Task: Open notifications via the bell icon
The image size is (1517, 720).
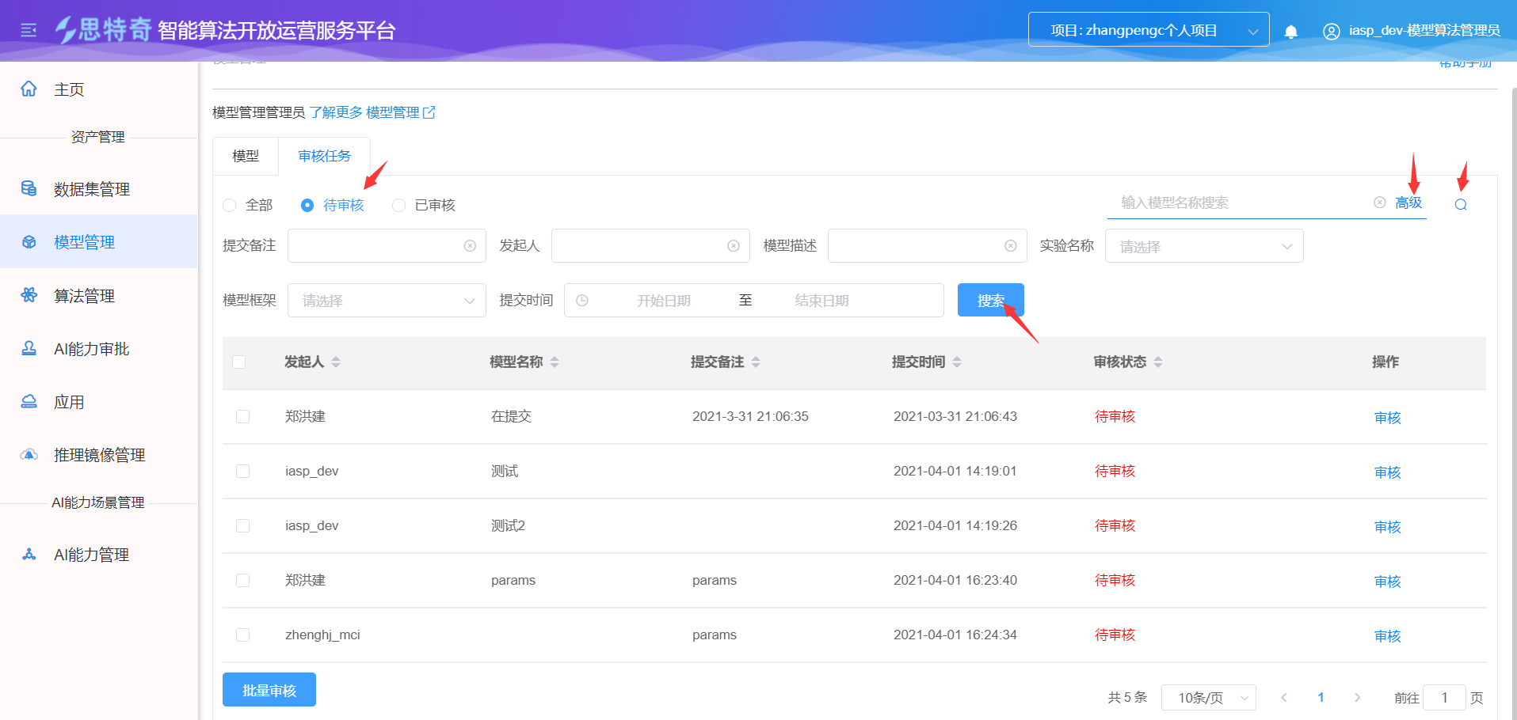Action: click(x=1290, y=31)
